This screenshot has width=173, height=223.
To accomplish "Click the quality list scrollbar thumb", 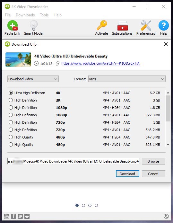I will click(168, 108).
